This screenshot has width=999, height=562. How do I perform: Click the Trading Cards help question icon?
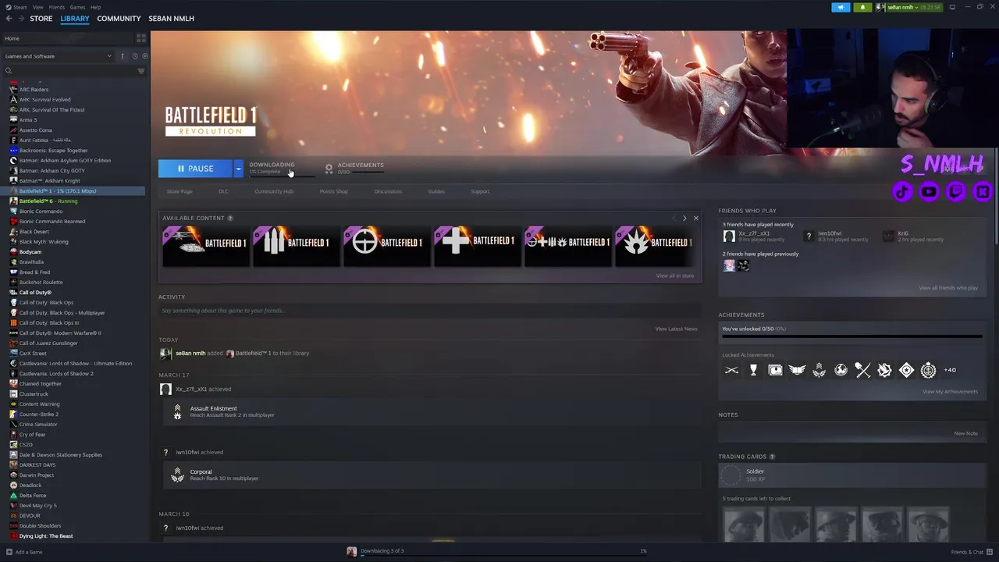click(772, 457)
